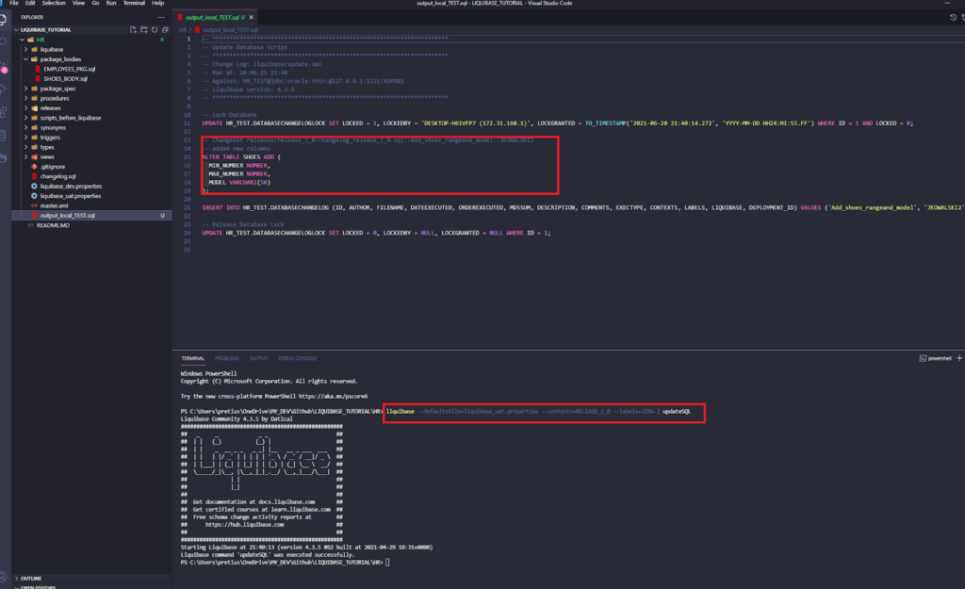Open Source Control view with pending badge
This screenshot has height=589, width=965.
coord(3,67)
